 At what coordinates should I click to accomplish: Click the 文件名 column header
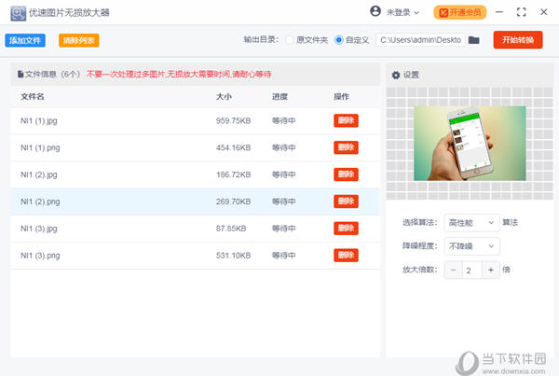pyautogui.click(x=33, y=96)
